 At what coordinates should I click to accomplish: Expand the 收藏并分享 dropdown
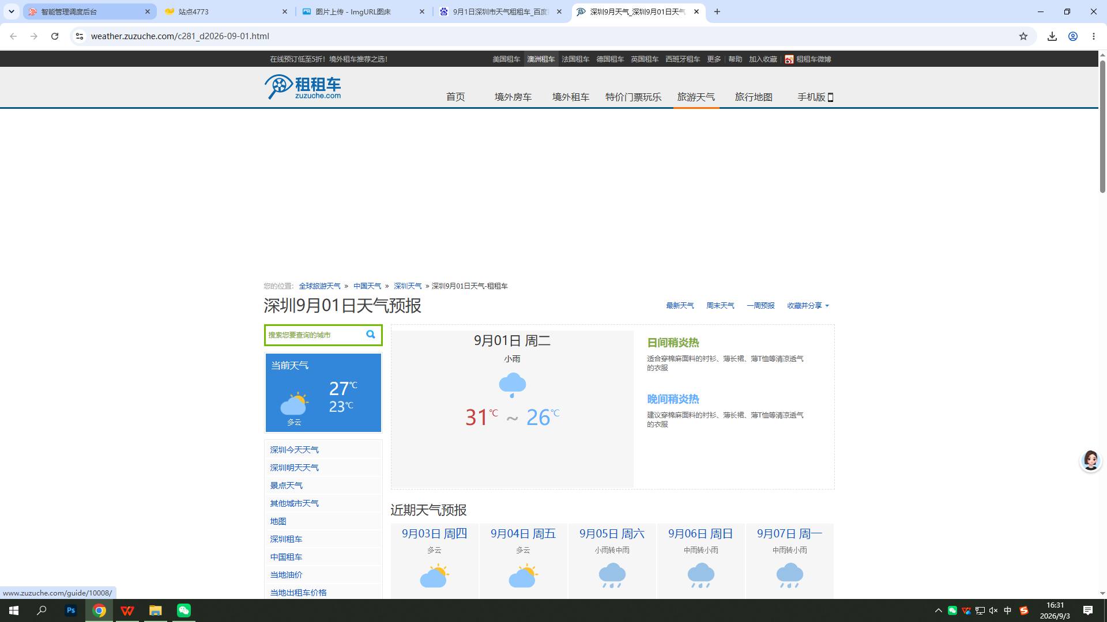click(808, 306)
